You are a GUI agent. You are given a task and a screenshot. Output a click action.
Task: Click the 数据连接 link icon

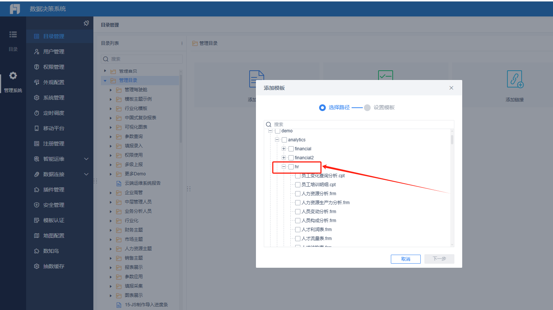[x=37, y=174]
